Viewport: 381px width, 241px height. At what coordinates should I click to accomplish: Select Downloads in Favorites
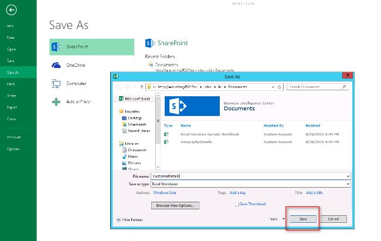[134, 124]
